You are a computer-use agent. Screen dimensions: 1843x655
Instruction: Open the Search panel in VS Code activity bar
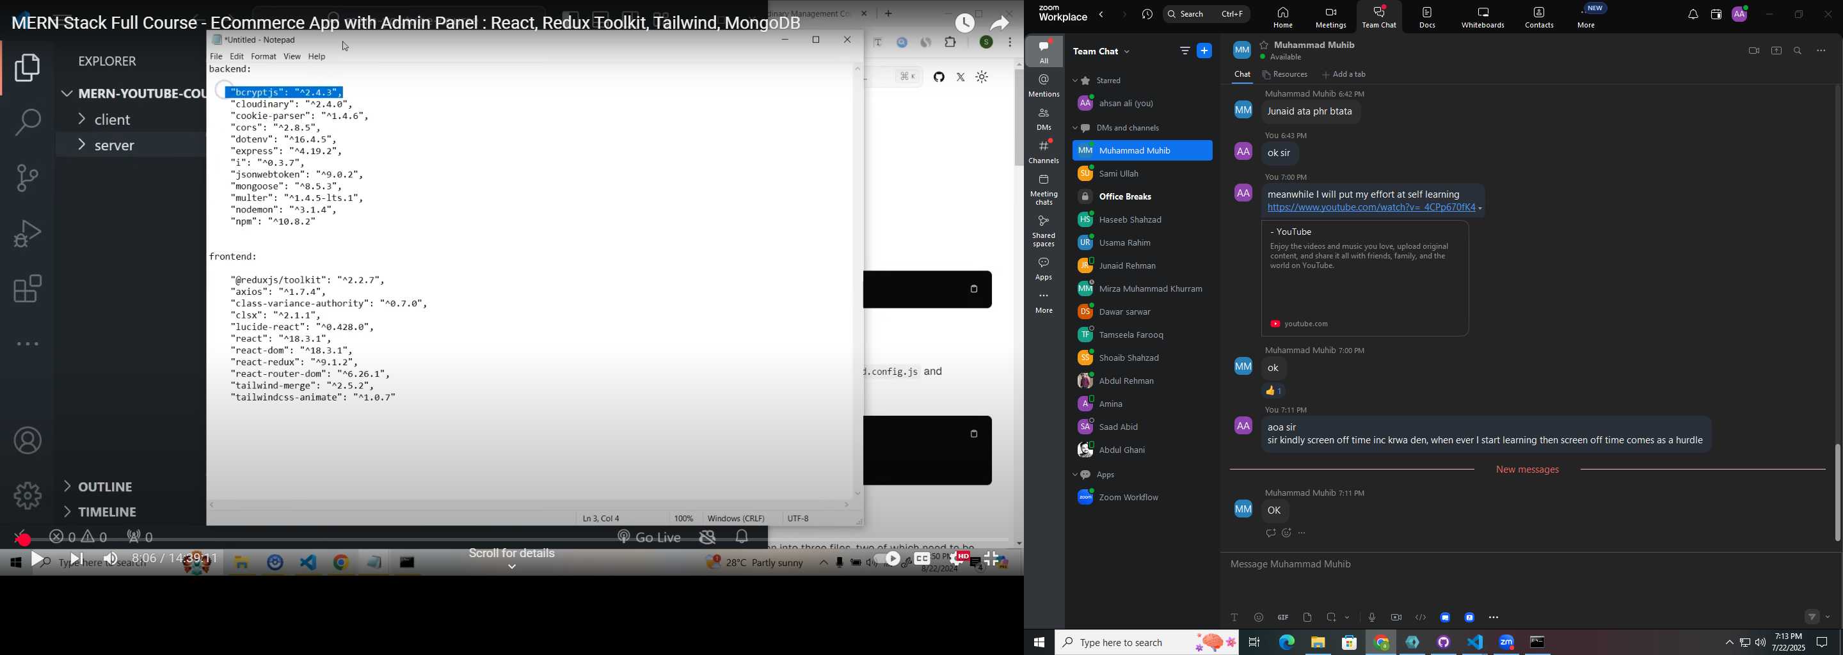coord(27,122)
